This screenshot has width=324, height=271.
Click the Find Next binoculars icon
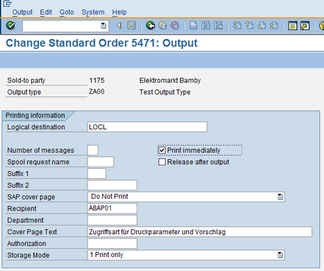coord(218,26)
